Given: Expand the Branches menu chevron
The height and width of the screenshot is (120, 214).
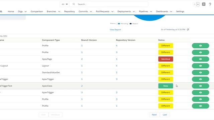Looking at the screenshot, I should tap(59, 12).
